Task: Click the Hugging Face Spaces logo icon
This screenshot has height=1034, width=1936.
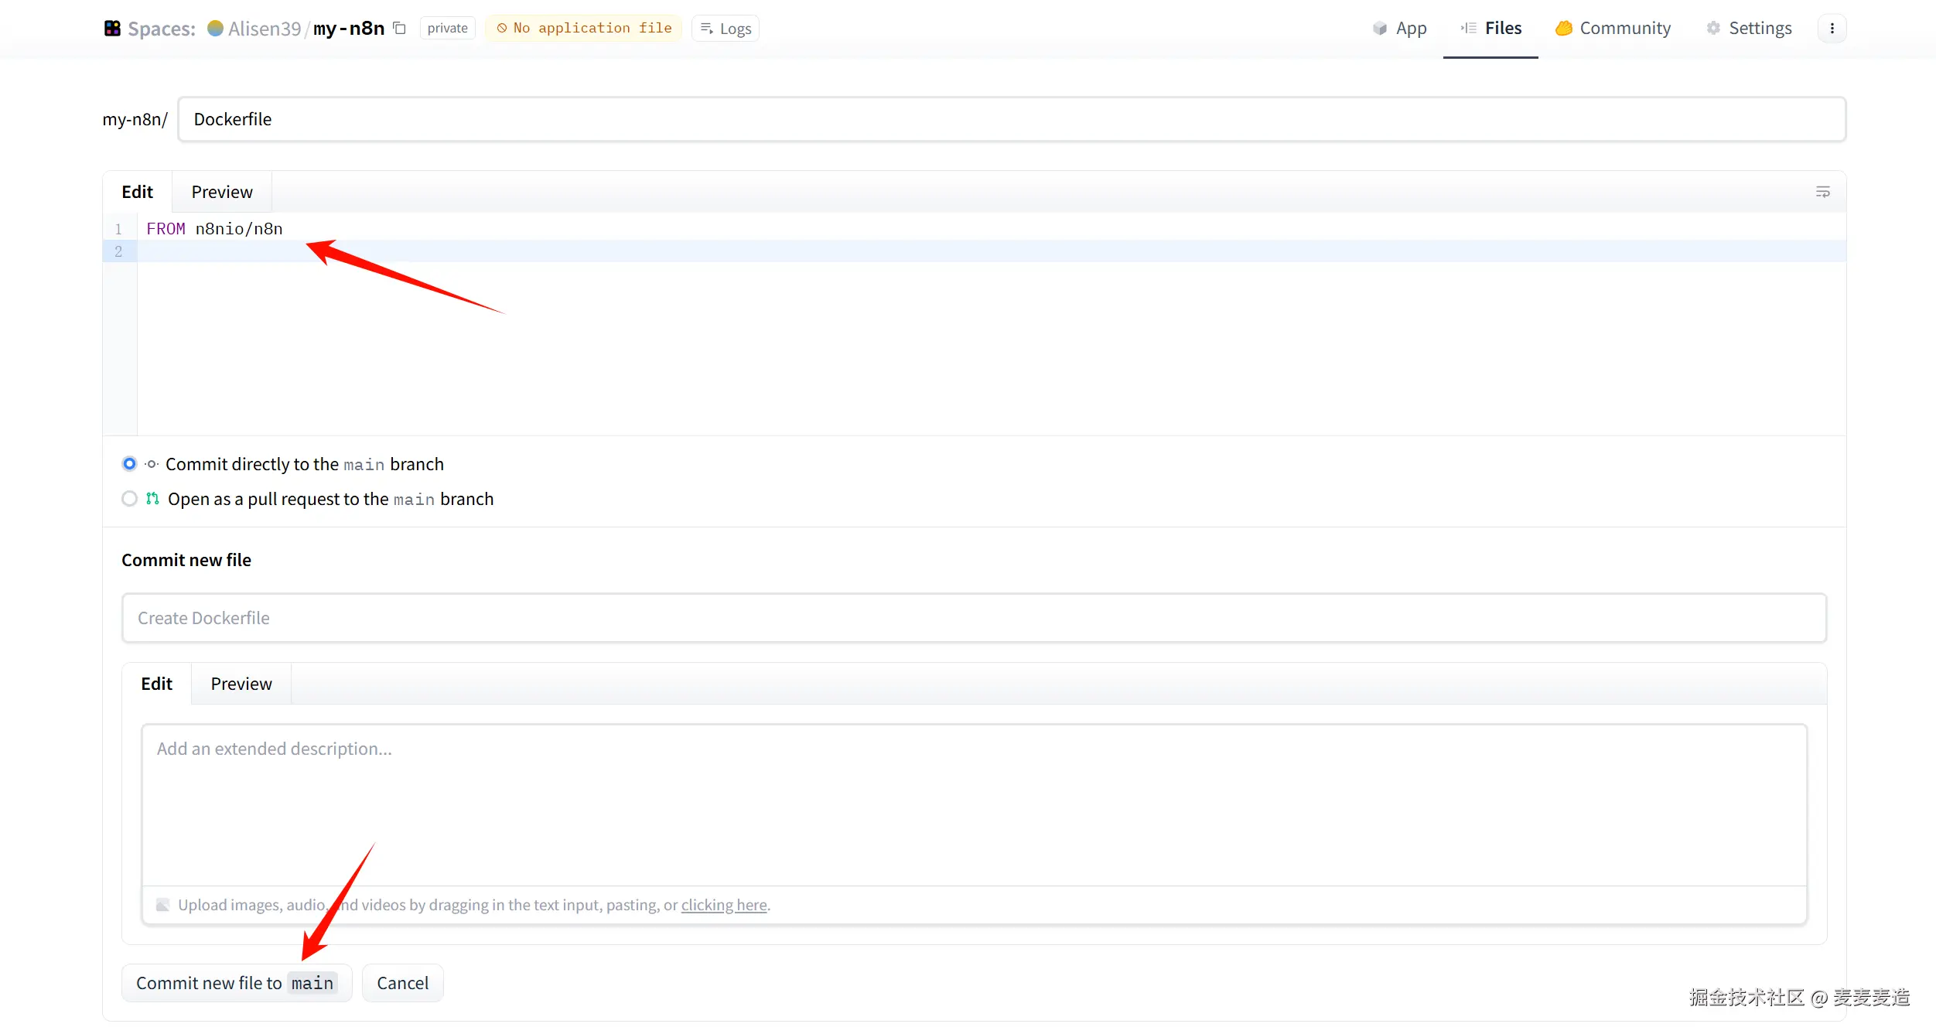Action: pyautogui.click(x=112, y=29)
